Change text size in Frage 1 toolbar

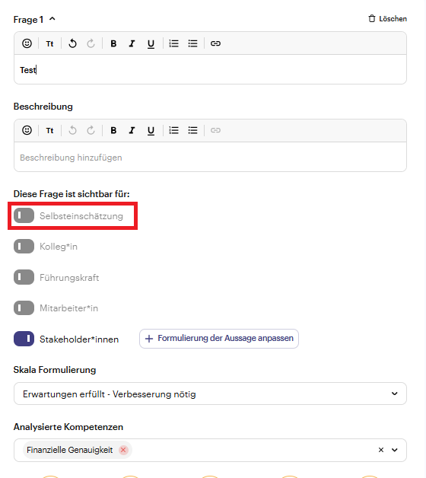pos(49,43)
